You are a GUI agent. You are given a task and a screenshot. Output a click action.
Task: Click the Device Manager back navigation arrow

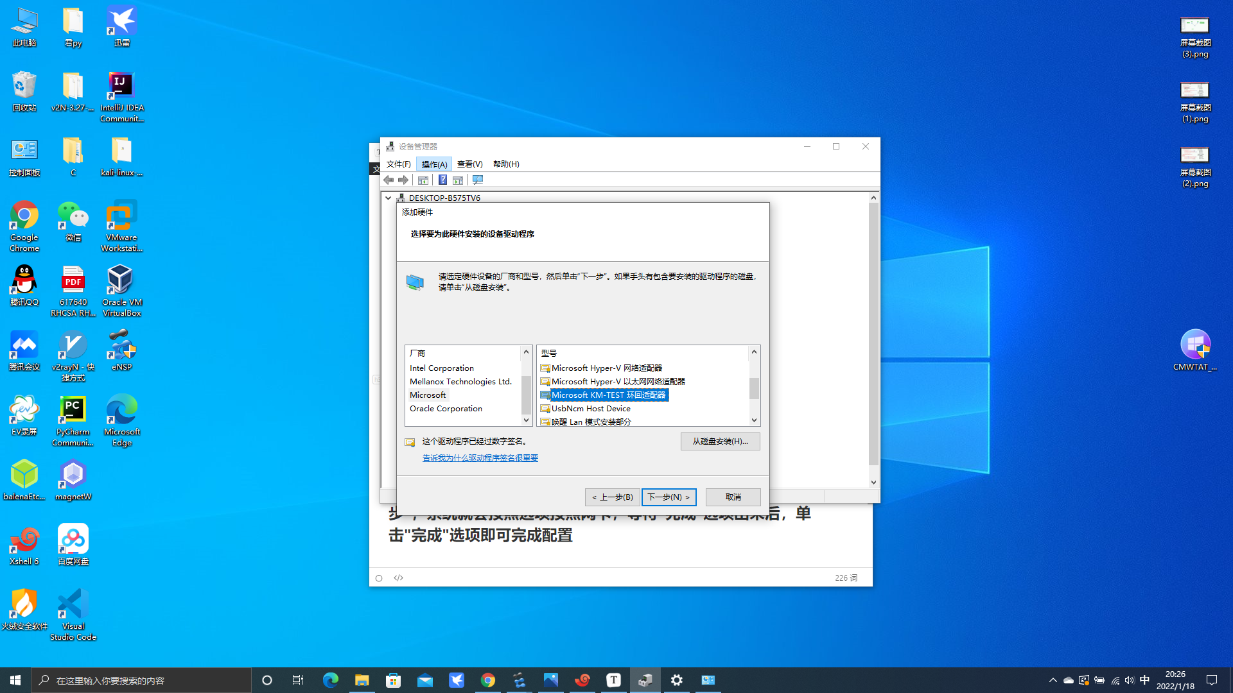[x=388, y=180]
